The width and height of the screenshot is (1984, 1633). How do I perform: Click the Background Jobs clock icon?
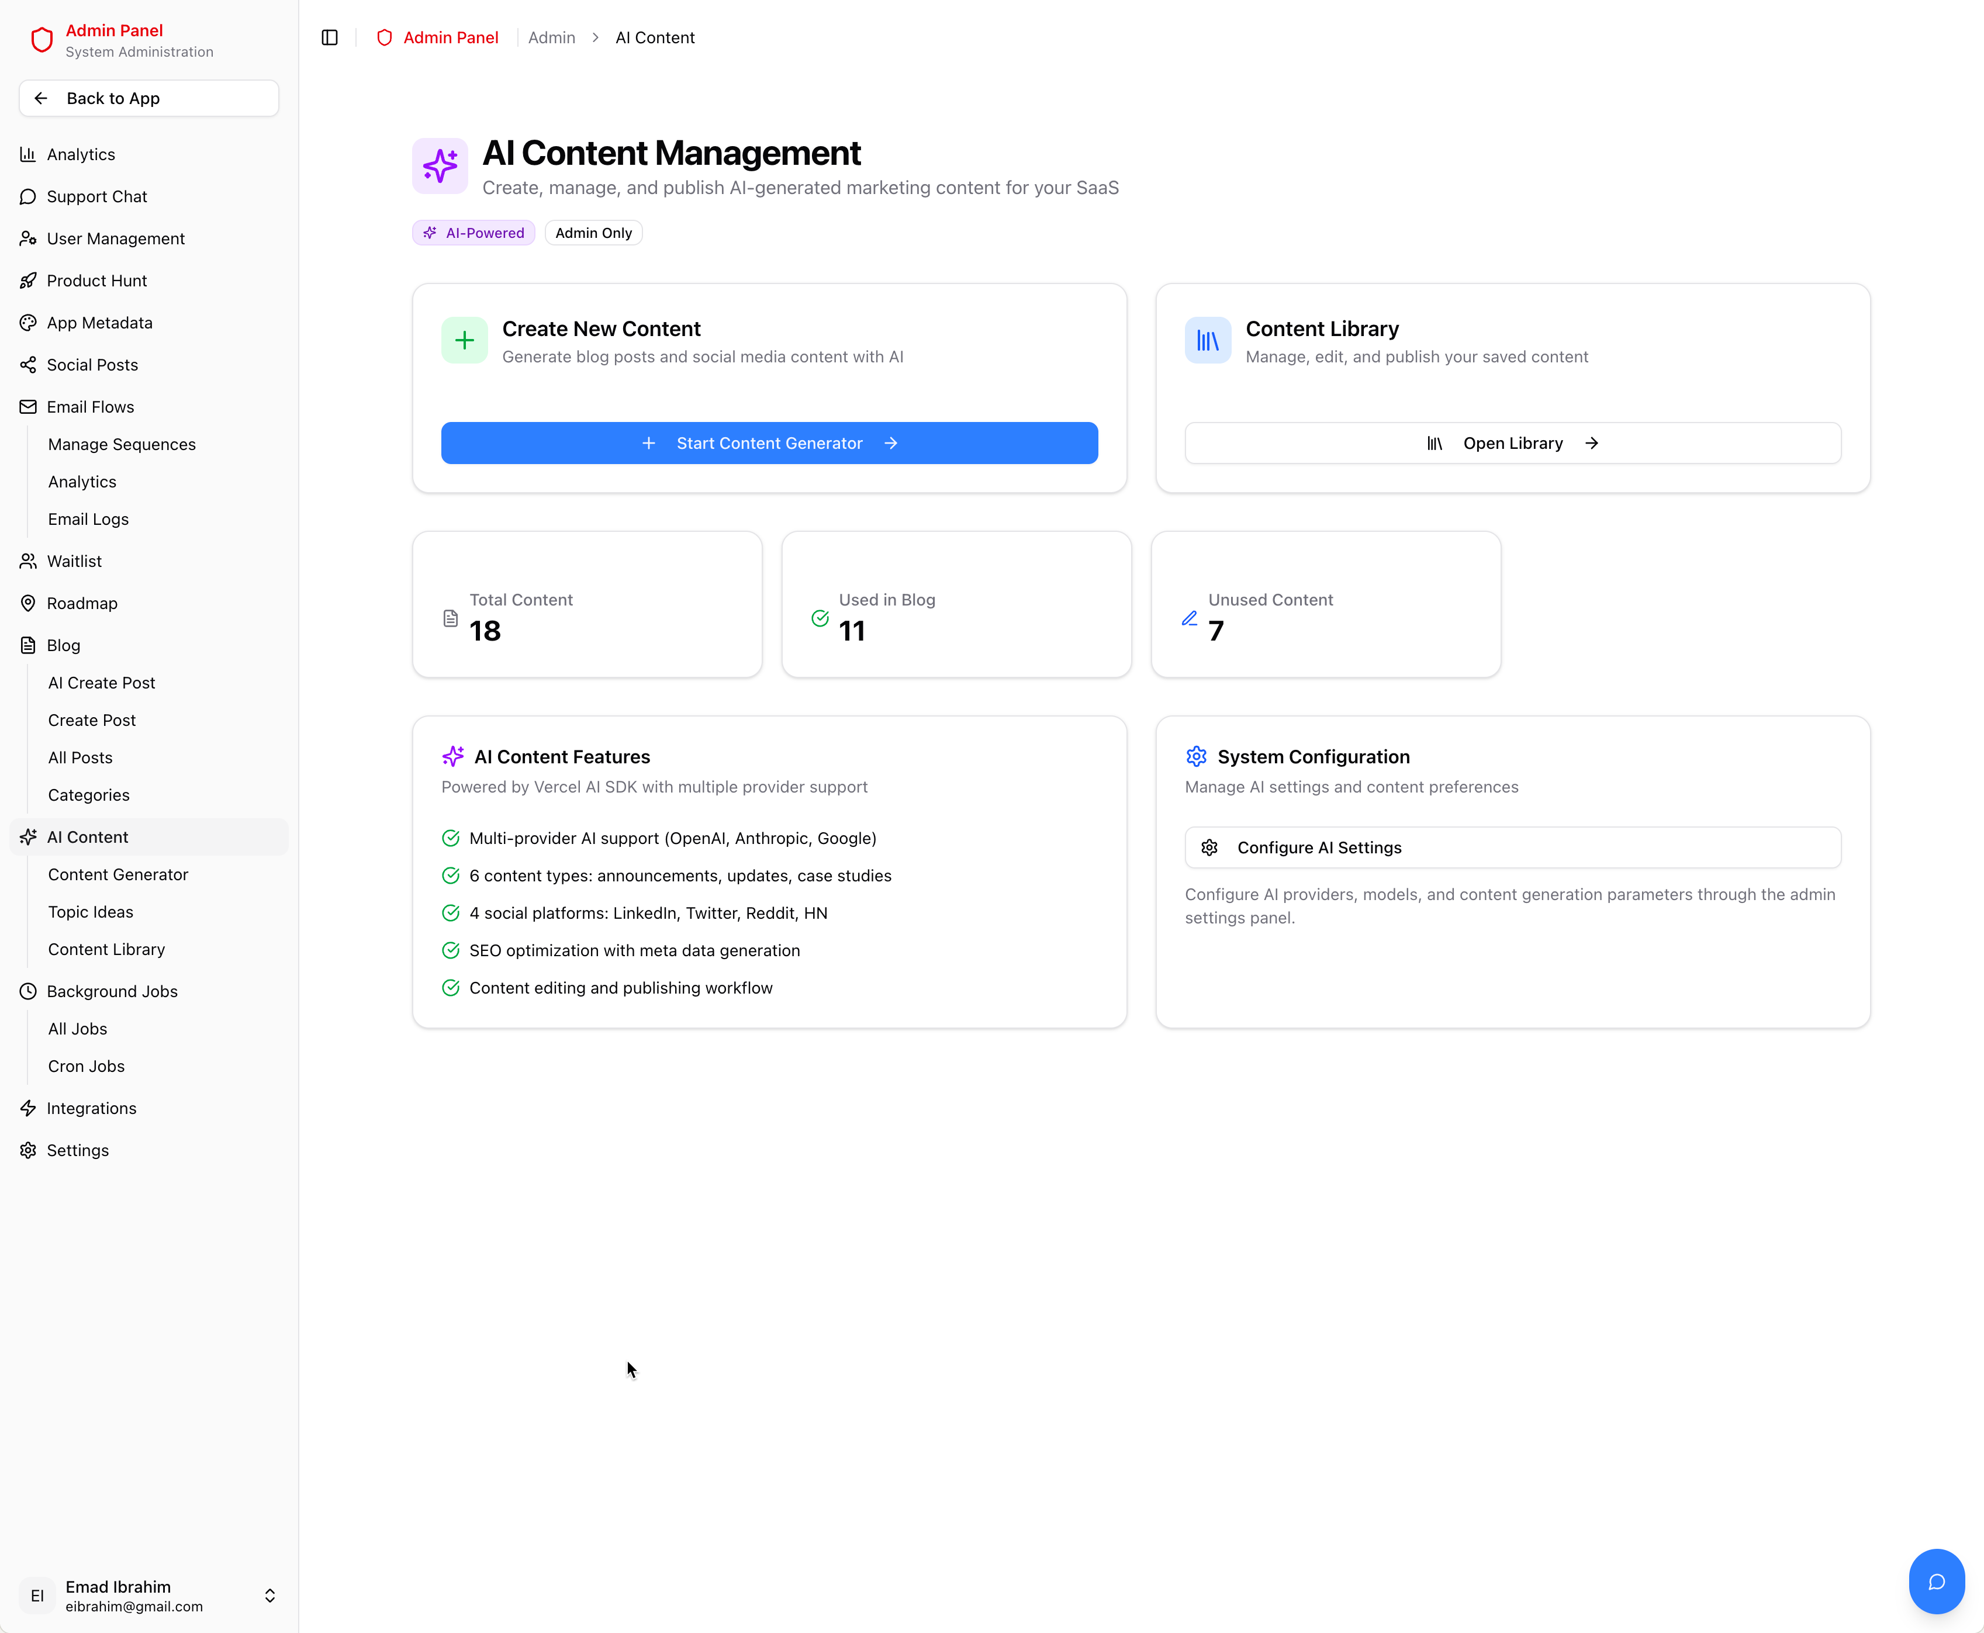(27, 991)
